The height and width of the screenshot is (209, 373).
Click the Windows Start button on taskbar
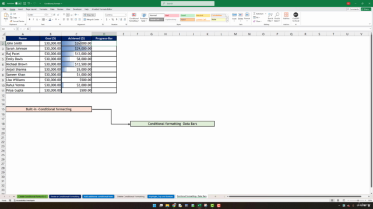(x=154, y=206)
